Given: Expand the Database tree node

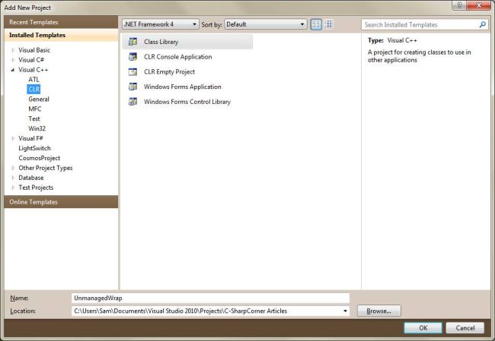Looking at the screenshot, I should (13, 178).
